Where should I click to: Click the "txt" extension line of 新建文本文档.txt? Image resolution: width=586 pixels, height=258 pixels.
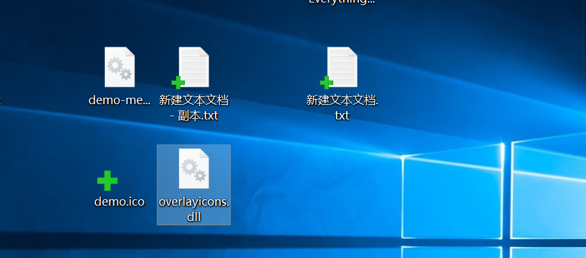click(x=342, y=116)
